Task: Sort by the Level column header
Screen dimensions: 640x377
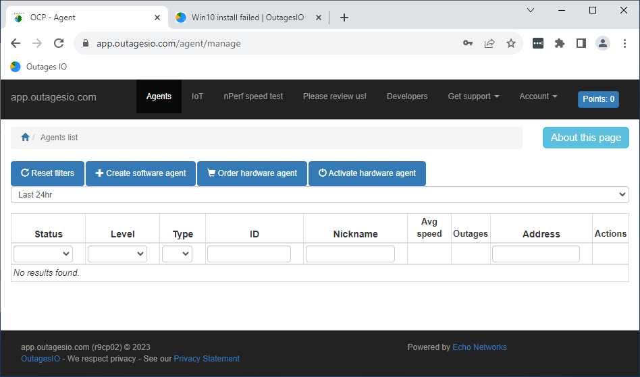Action: click(x=122, y=234)
